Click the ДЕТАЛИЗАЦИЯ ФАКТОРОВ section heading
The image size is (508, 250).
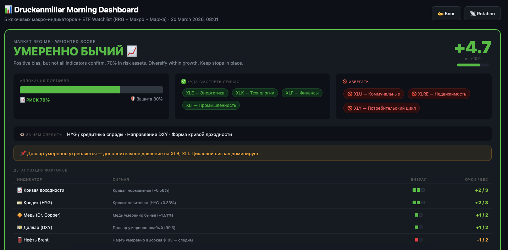[40, 170]
